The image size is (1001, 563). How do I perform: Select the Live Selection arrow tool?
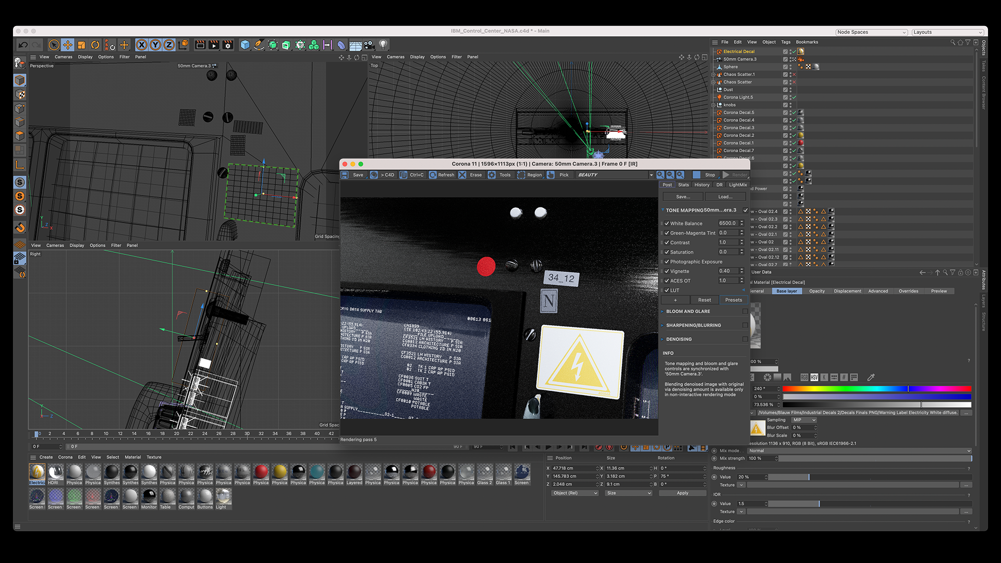[54, 45]
